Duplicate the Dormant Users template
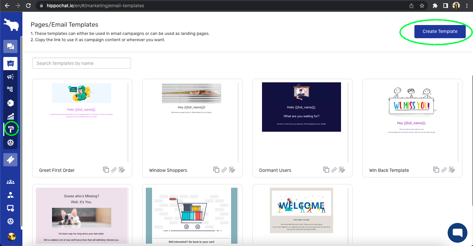The width and height of the screenshot is (473, 246). point(326,170)
